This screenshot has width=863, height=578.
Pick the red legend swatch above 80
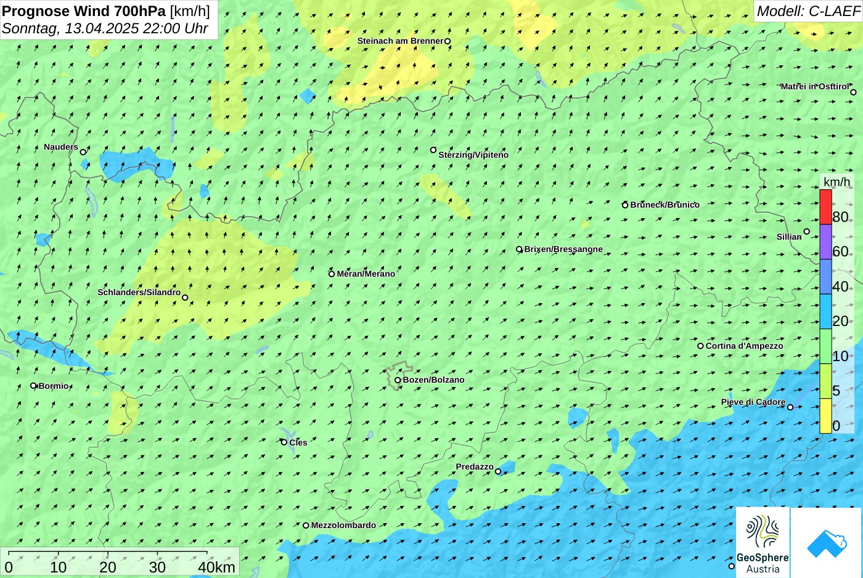tap(825, 207)
